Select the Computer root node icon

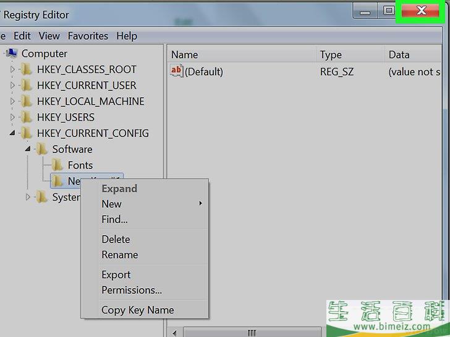[12, 53]
